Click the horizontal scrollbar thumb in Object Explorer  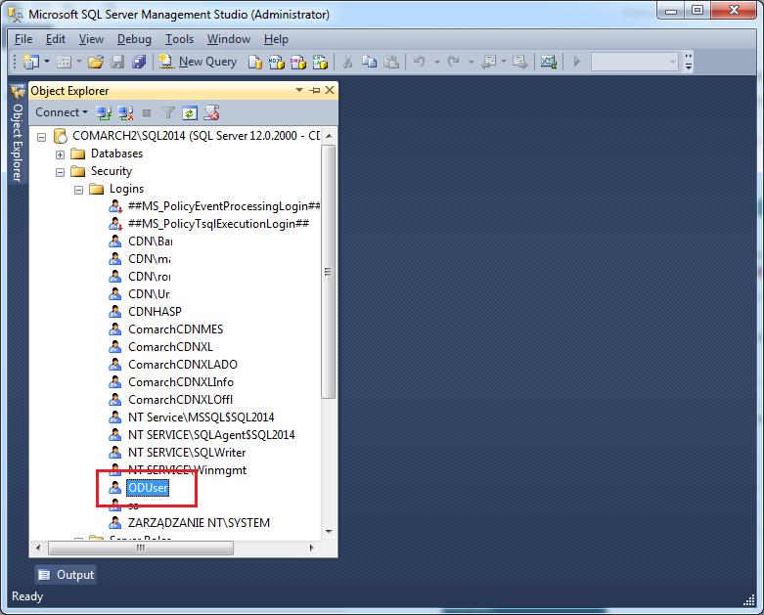click(x=140, y=548)
